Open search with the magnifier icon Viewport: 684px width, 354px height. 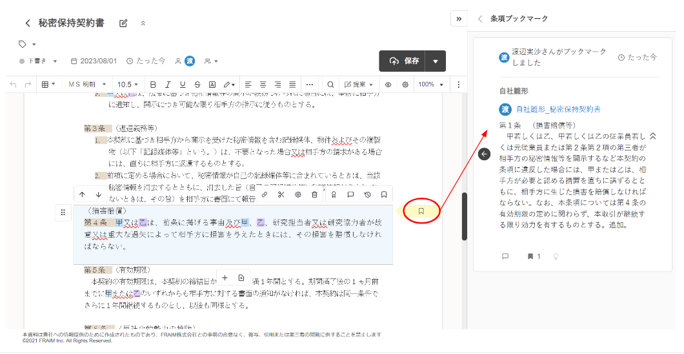(x=330, y=85)
